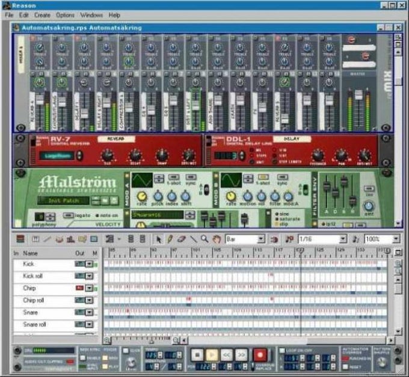Click Malström save patch disk icon
Viewport: 409px width, 377px height.
tap(114, 201)
